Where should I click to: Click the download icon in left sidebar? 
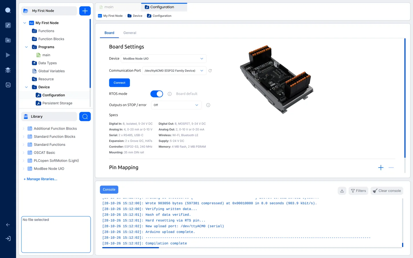(8, 40)
